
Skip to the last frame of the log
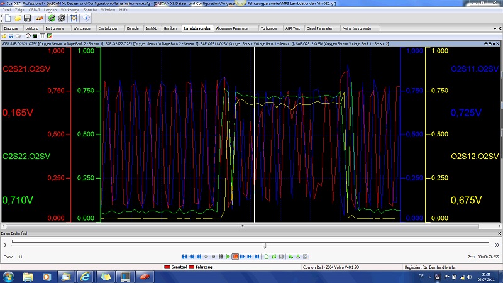pos(257,257)
